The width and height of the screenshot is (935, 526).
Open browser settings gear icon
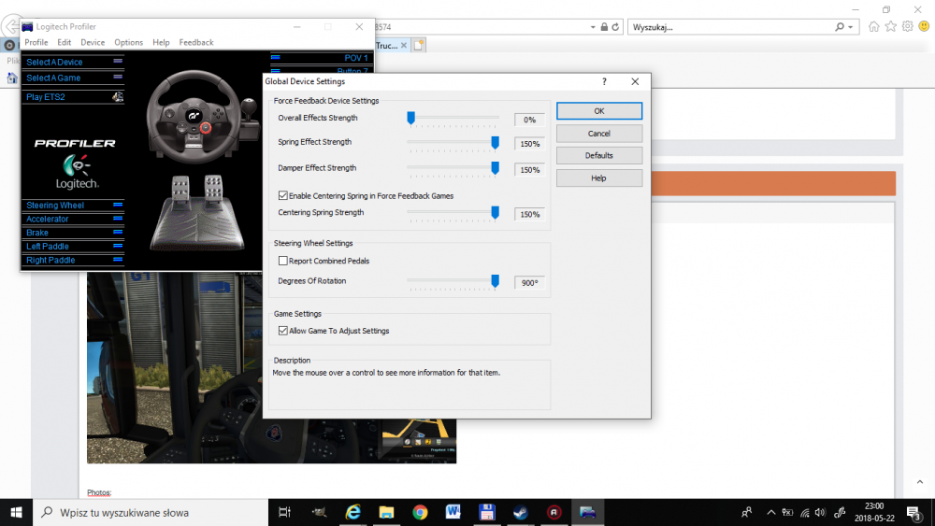tap(907, 27)
